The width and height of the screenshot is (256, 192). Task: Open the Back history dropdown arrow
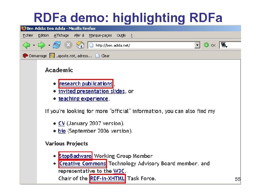[x=34, y=45]
